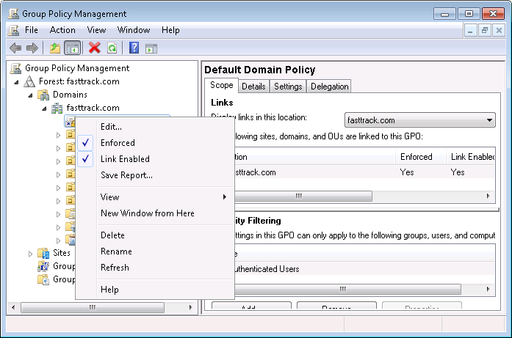This screenshot has height=338, width=512.
Task: Choose Save Report... from context menu
Action: coord(155,175)
